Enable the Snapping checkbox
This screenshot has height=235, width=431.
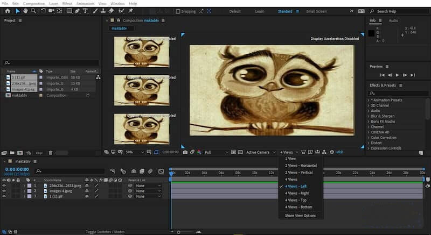tap(177, 11)
